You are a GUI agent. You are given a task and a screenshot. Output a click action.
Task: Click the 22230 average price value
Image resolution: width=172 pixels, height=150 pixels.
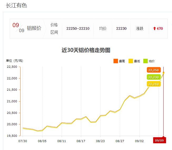pos(121,28)
